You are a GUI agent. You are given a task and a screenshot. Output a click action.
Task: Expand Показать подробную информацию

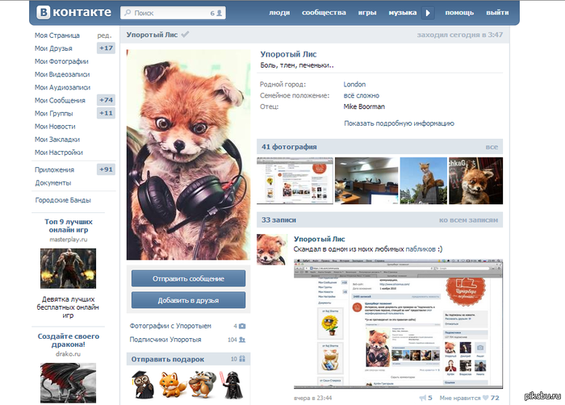tap(399, 123)
